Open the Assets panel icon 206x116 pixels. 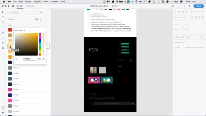point(3,107)
